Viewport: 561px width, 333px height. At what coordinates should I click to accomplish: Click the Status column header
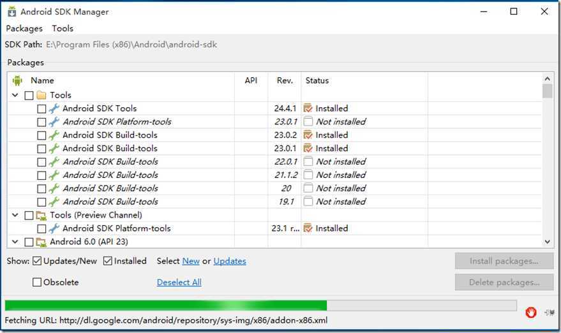317,80
